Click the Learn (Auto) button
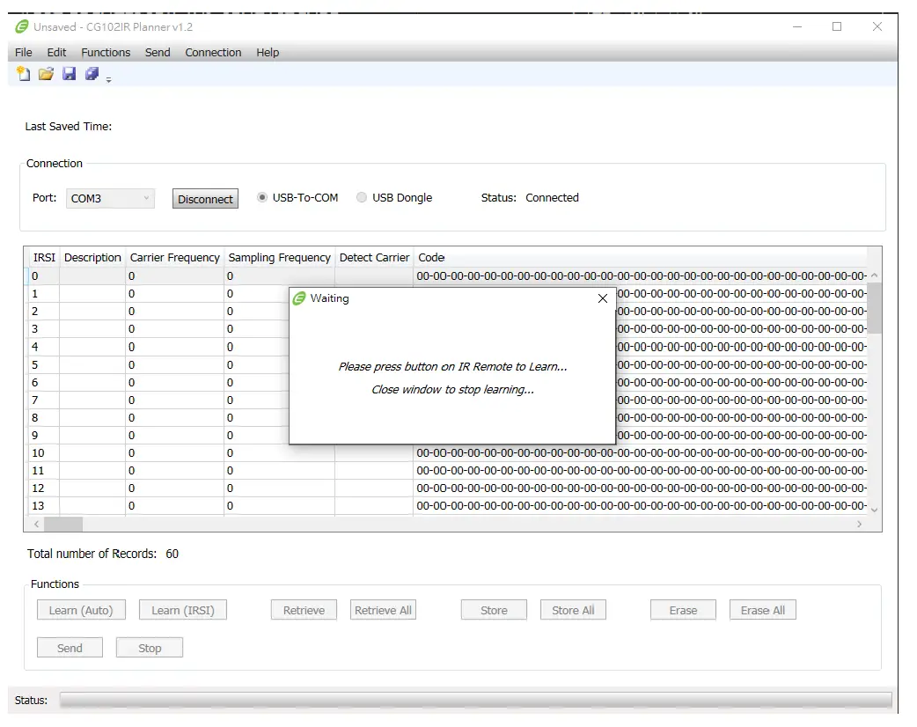The width and height of the screenshot is (917, 727). 81,610
